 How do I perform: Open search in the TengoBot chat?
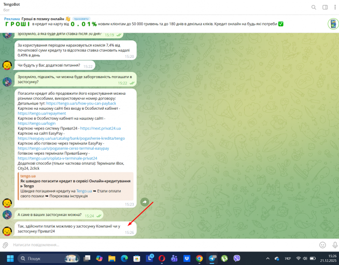click(x=314, y=7)
